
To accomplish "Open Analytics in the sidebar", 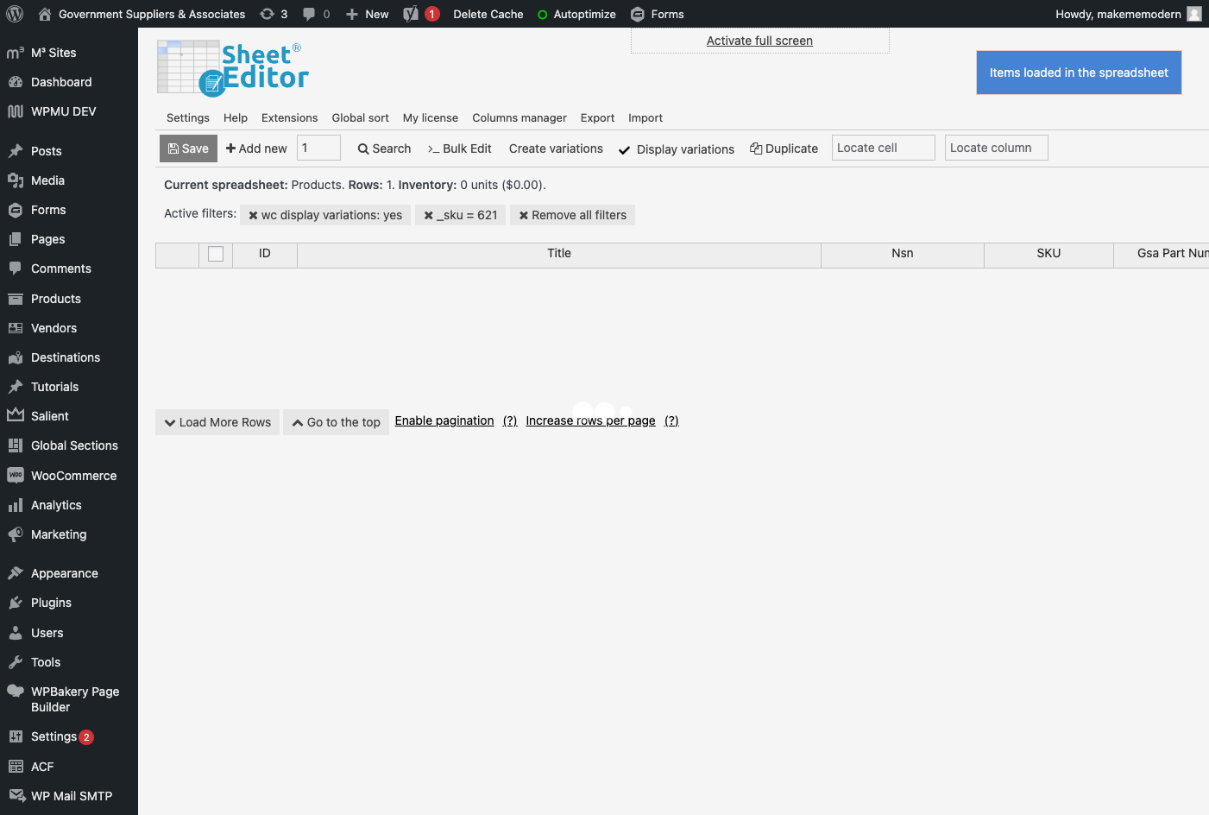I will coord(56,505).
